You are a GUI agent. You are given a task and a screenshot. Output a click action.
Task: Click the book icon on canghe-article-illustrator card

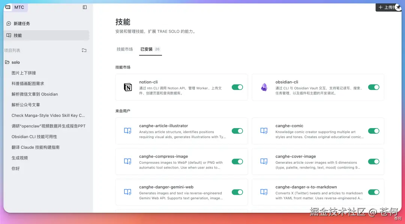tap(127, 131)
